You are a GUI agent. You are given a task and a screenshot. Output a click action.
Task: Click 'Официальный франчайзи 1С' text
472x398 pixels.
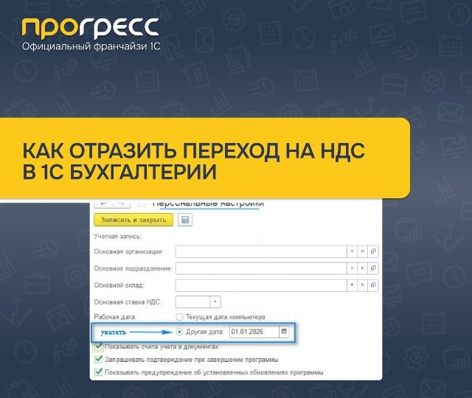91,46
